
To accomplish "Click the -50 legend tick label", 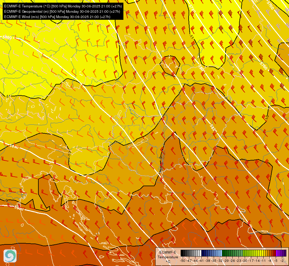I will [x=183, y=261].
